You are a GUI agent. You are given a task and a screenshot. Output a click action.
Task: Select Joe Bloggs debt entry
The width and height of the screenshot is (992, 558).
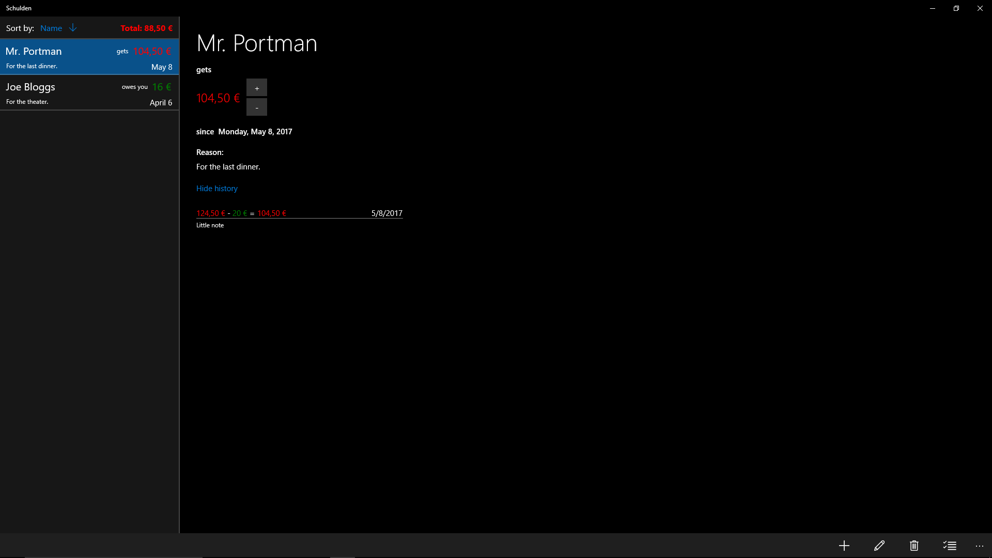(x=89, y=94)
